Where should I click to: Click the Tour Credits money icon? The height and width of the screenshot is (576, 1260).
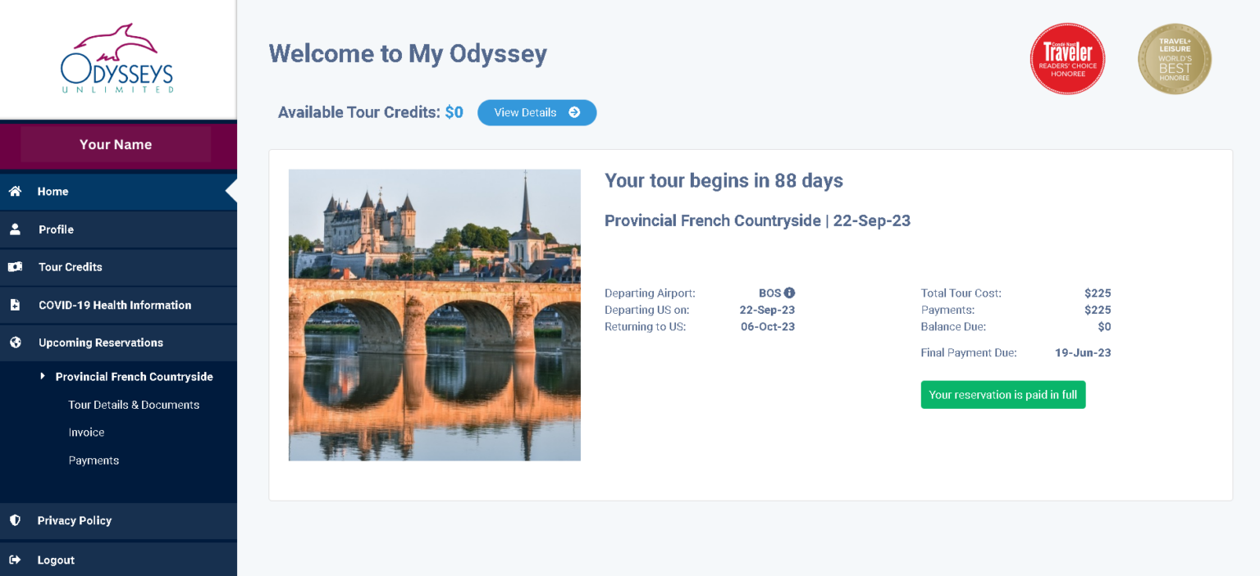point(15,267)
